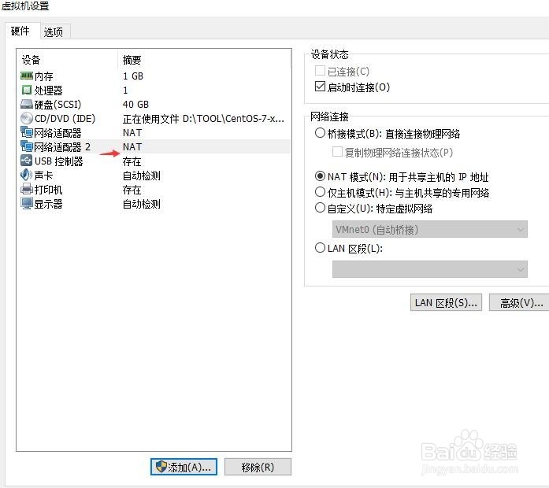Click the 设备 column header
The image size is (549, 488).
[x=32, y=60]
